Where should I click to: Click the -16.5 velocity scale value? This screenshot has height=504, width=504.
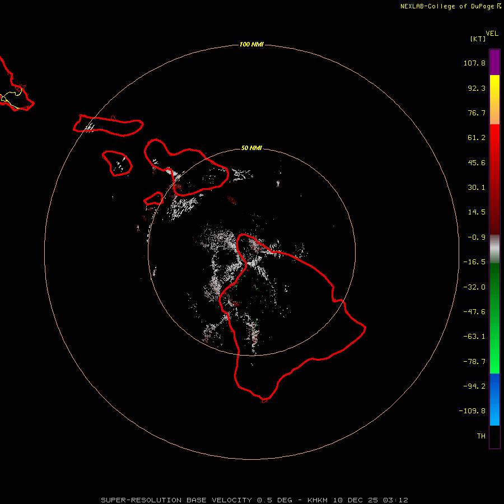pos(474,262)
